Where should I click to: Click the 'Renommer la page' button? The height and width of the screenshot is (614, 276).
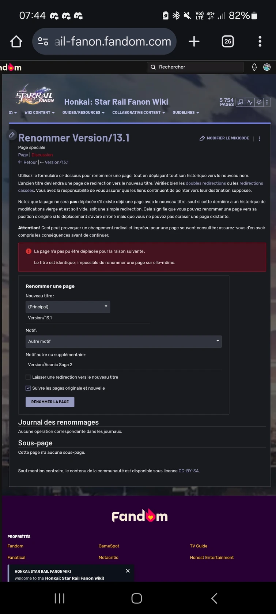[x=50, y=402]
